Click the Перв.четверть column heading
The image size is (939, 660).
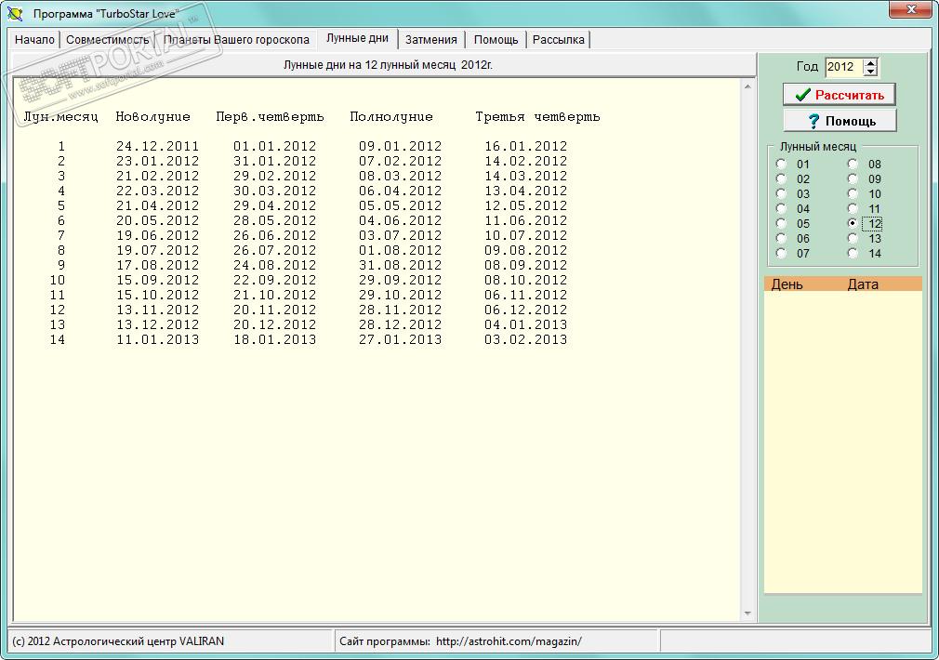tap(271, 117)
